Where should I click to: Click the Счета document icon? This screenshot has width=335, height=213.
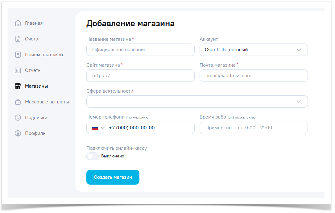[18, 39]
